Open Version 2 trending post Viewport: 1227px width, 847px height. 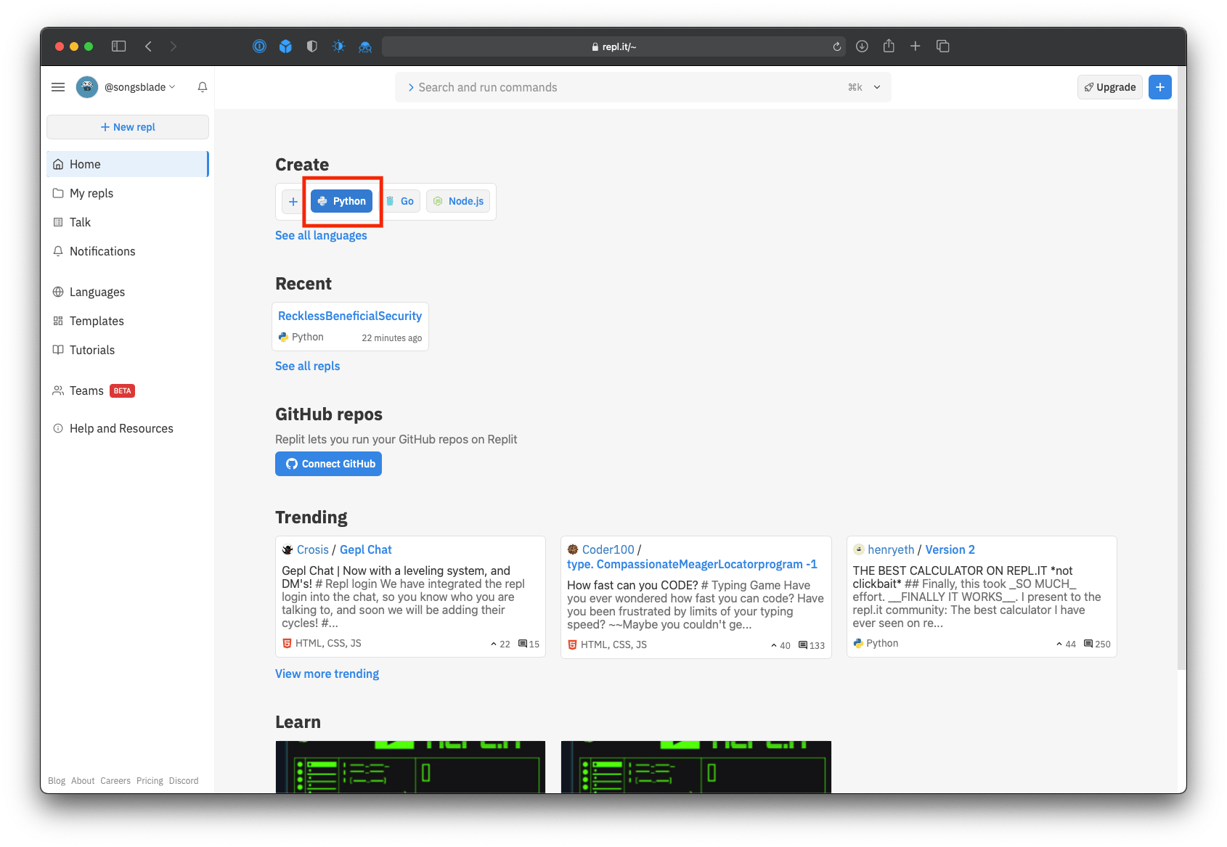coord(950,550)
